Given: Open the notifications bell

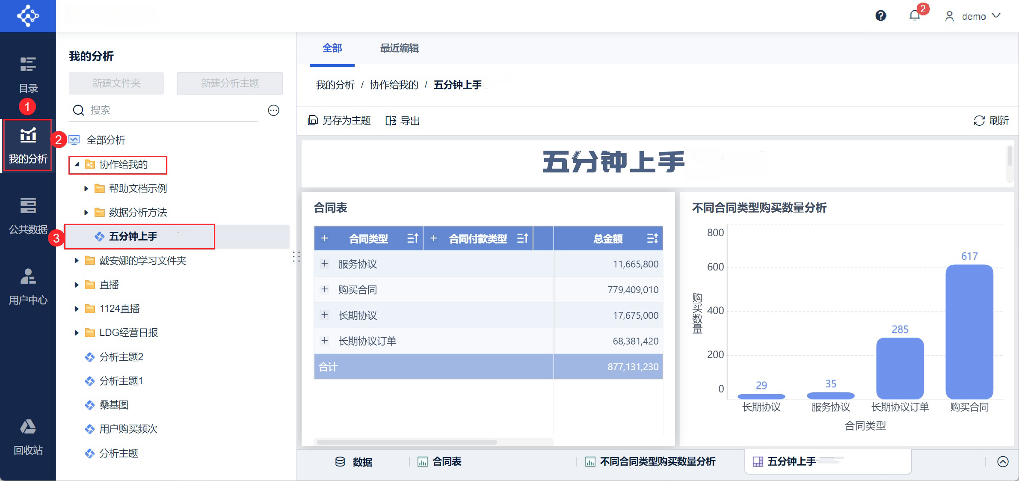Looking at the screenshot, I should (915, 16).
